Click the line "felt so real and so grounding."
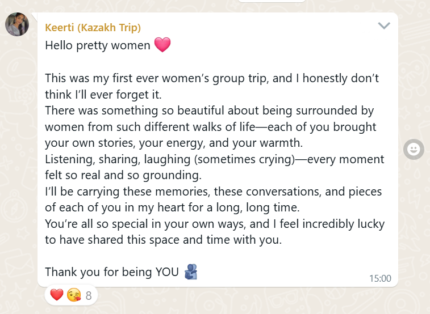This screenshot has width=430, height=314. click(x=123, y=175)
